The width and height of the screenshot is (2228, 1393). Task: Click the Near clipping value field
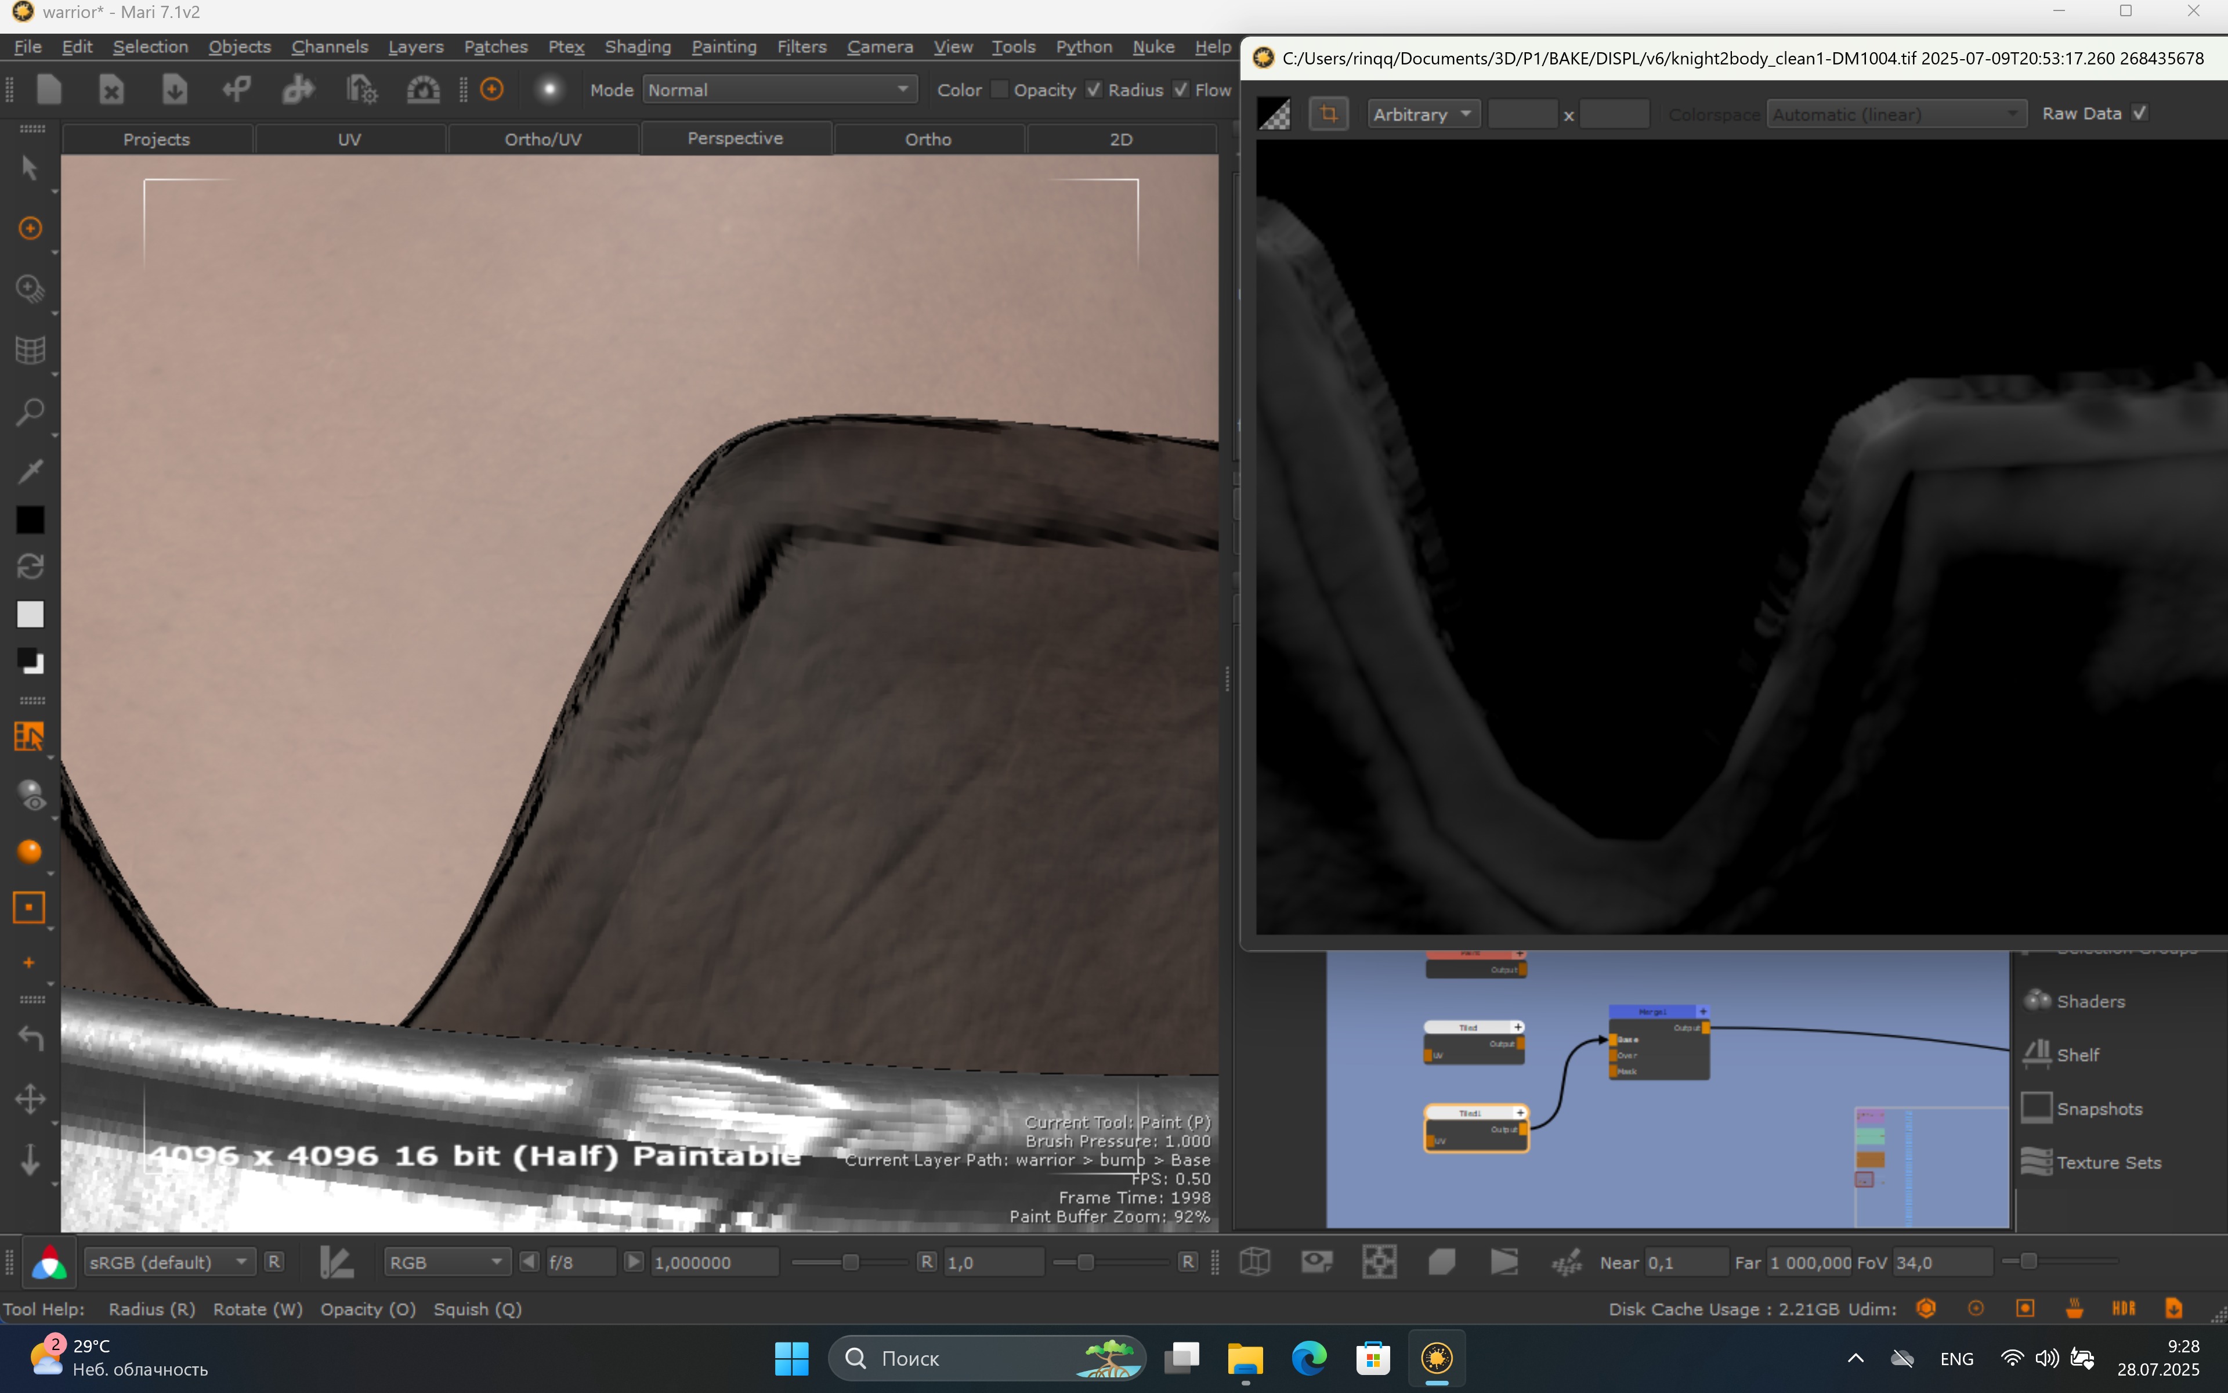[x=1686, y=1261]
